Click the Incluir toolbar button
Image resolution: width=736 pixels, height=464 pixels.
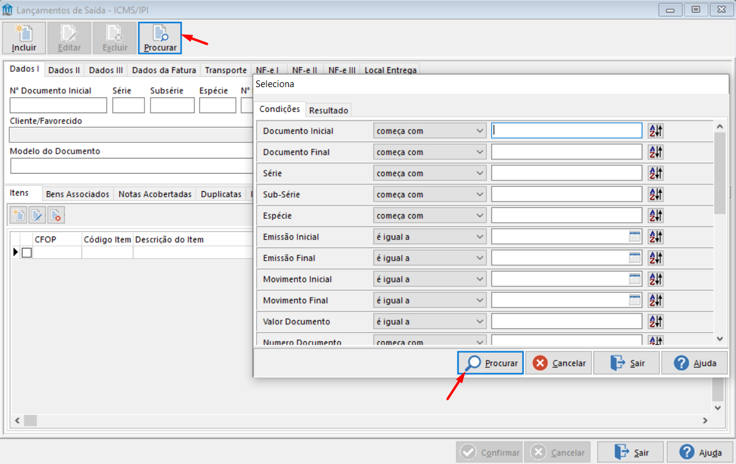point(24,38)
